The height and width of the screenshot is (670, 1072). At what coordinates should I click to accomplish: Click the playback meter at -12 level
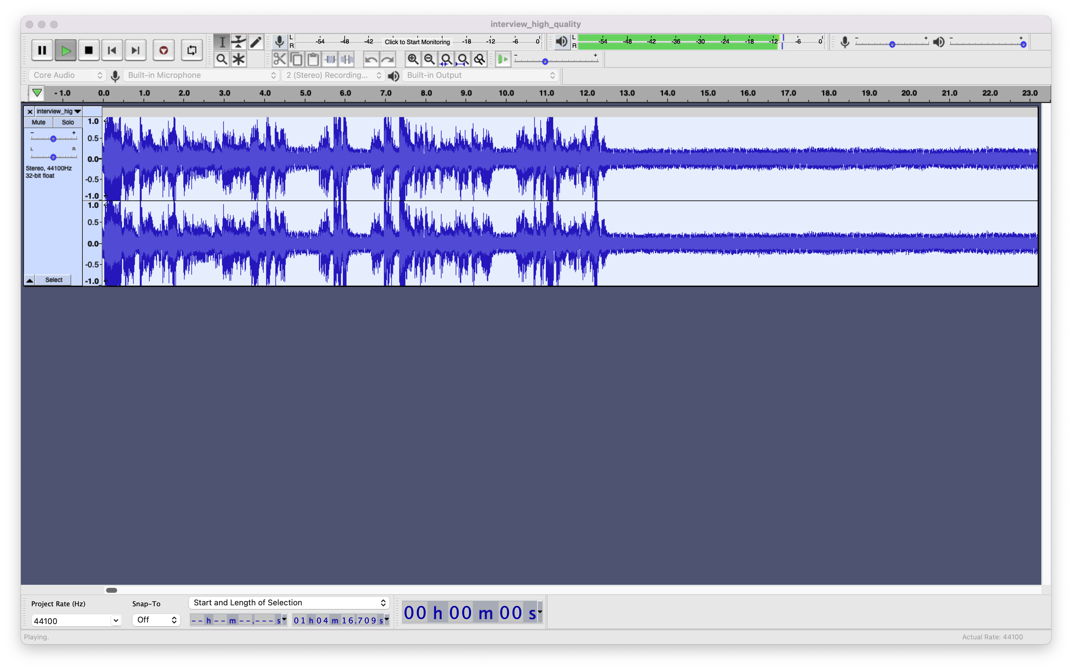point(773,42)
